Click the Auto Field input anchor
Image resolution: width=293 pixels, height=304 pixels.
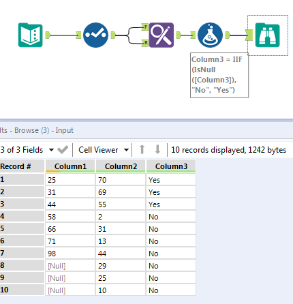tap(78, 35)
